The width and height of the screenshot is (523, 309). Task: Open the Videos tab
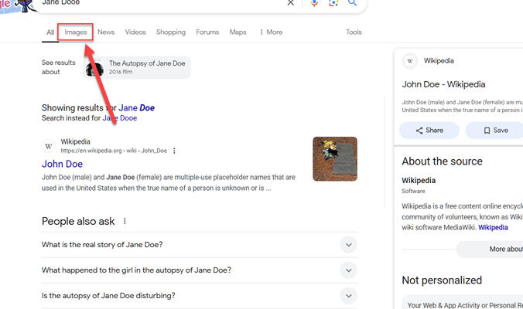tap(135, 32)
